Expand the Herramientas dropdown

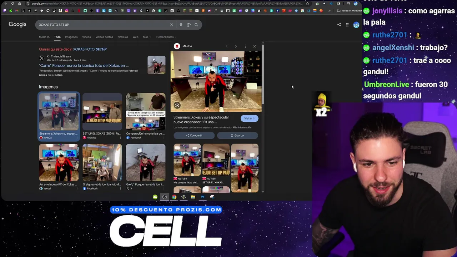click(166, 37)
